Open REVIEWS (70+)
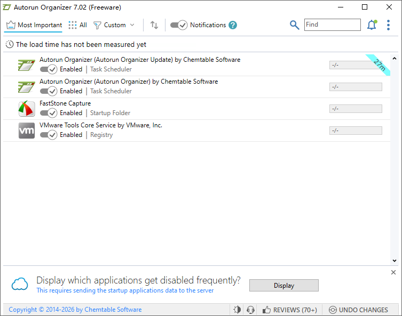Screen dimensions: 402x316 point(290,310)
